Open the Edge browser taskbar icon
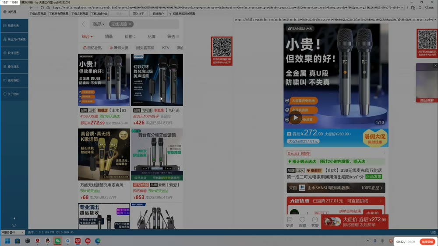 click(98, 241)
